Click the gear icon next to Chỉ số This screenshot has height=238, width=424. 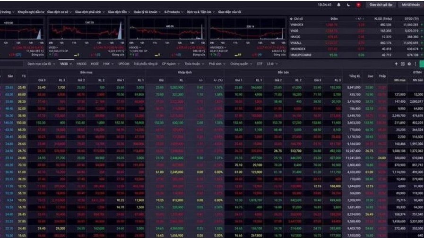pos(291,19)
